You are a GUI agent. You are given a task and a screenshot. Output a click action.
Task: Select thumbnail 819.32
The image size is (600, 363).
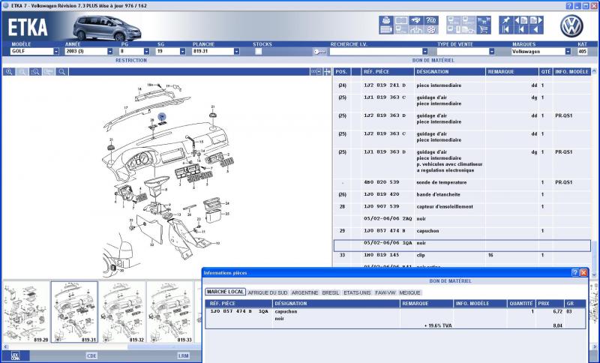(122, 312)
